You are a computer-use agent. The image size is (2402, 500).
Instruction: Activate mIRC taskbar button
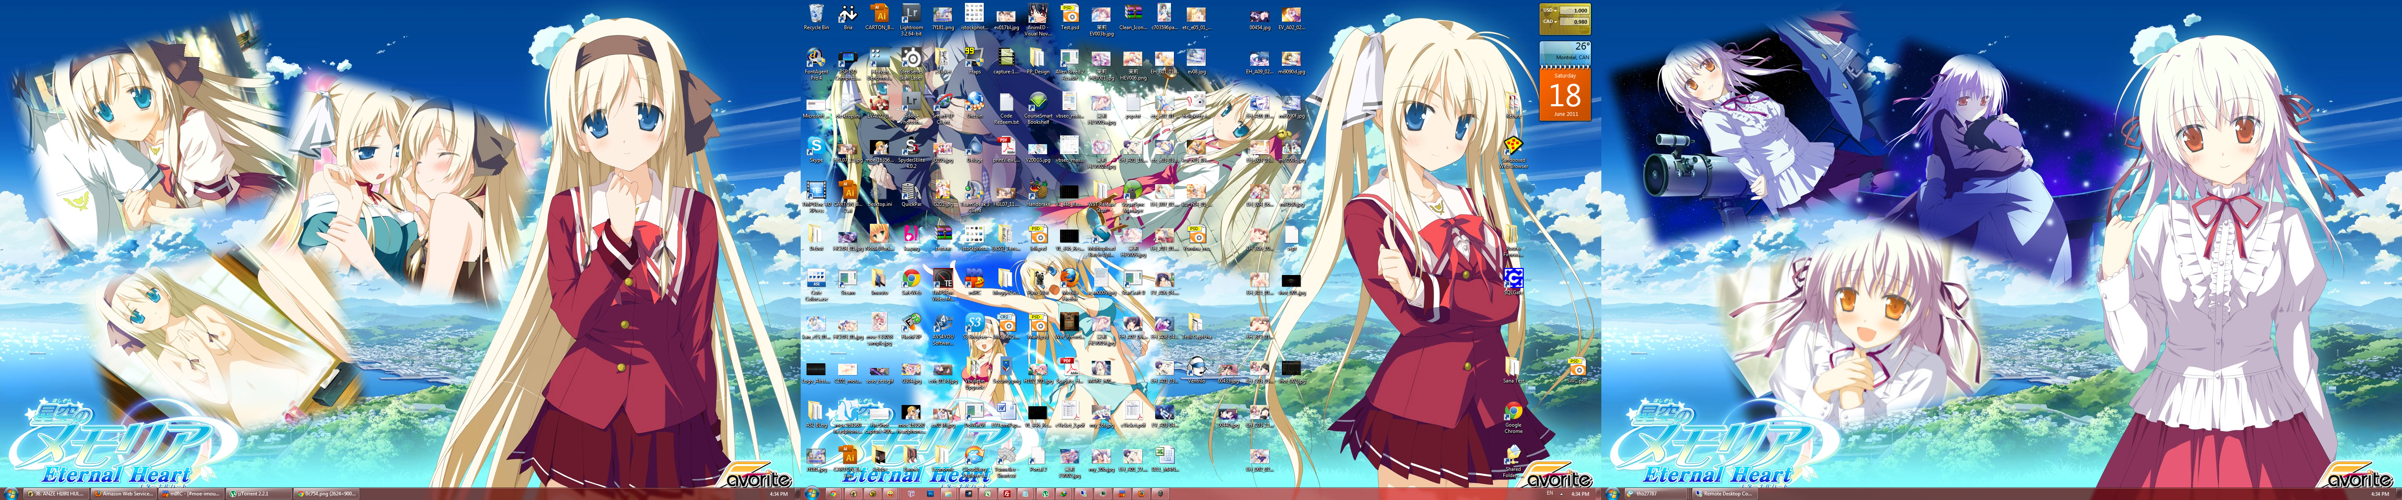tap(191, 493)
